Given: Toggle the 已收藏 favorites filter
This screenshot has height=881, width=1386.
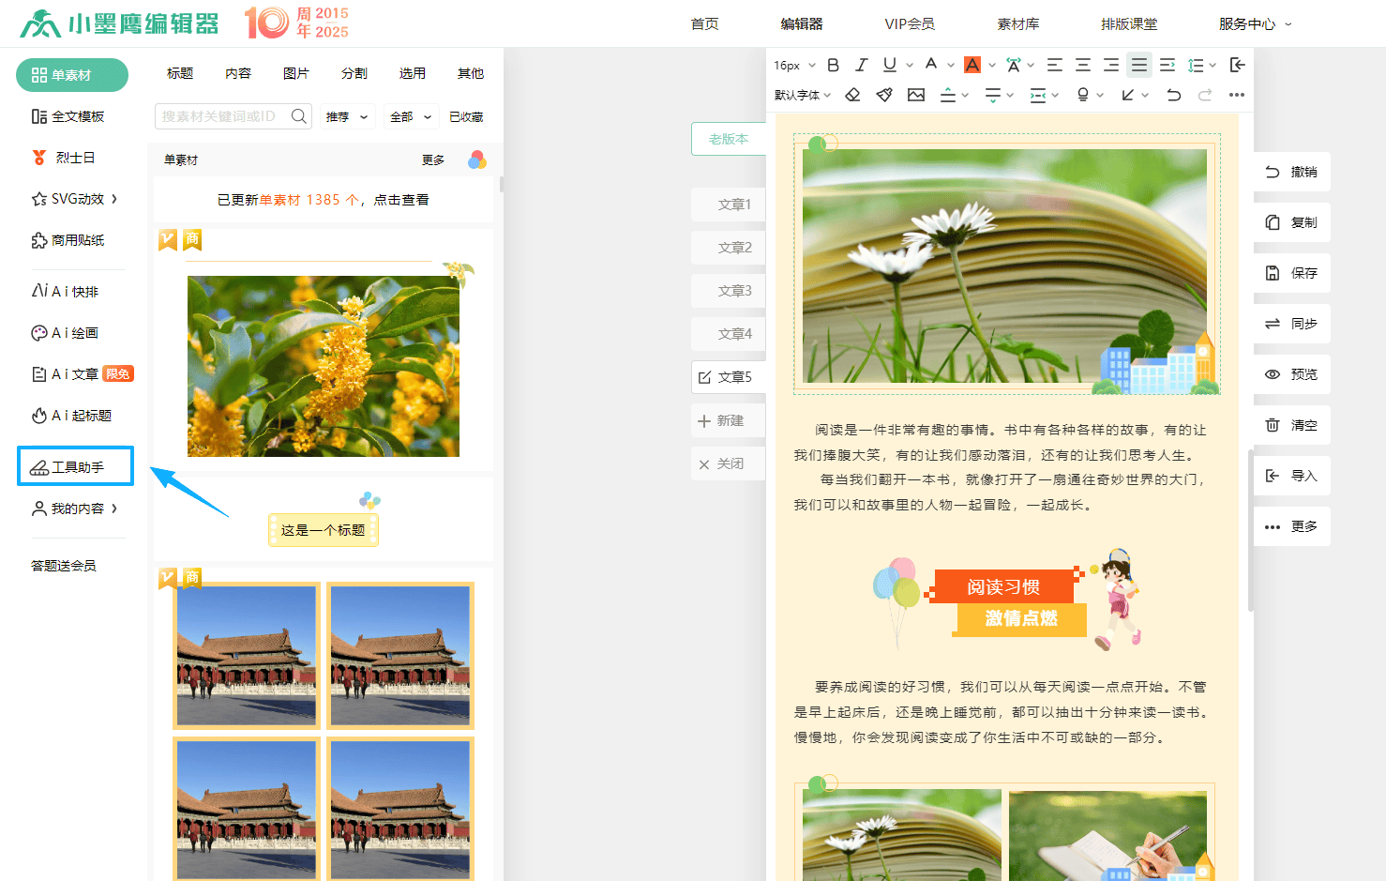Looking at the screenshot, I should (x=466, y=117).
